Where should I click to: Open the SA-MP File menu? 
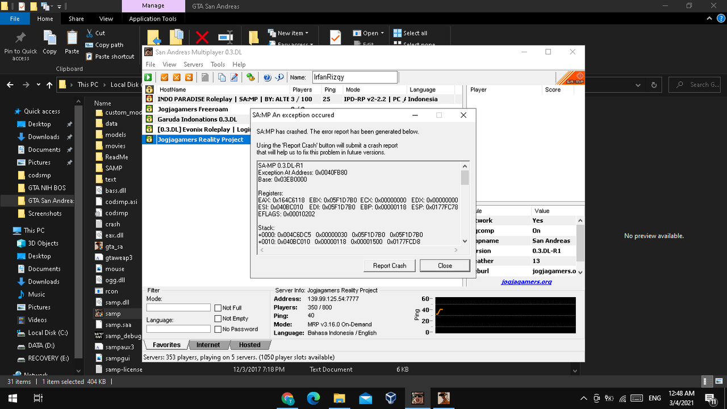tap(151, 64)
